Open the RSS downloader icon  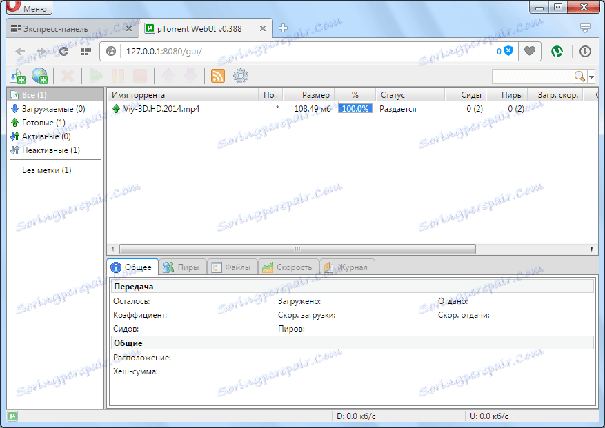click(x=217, y=76)
